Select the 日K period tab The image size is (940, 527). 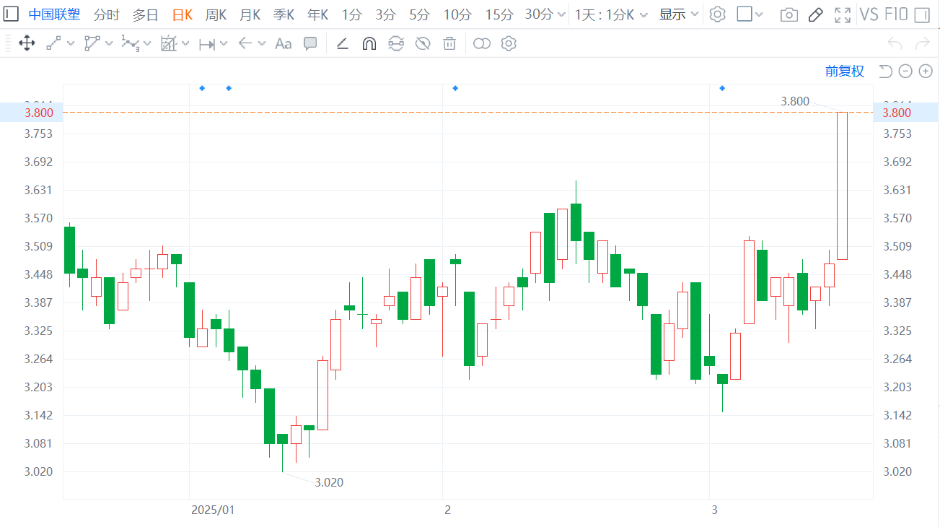click(x=182, y=14)
